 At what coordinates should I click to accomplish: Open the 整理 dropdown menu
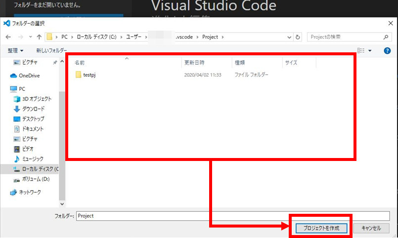[15, 50]
